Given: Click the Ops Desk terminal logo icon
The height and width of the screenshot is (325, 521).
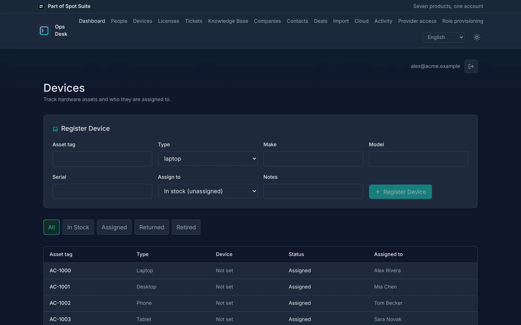Looking at the screenshot, I should pos(44,31).
